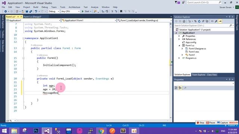The image size is (239, 134).
Task: Click the Refresh icon in Solution Explorer
Action: coord(199,21)
